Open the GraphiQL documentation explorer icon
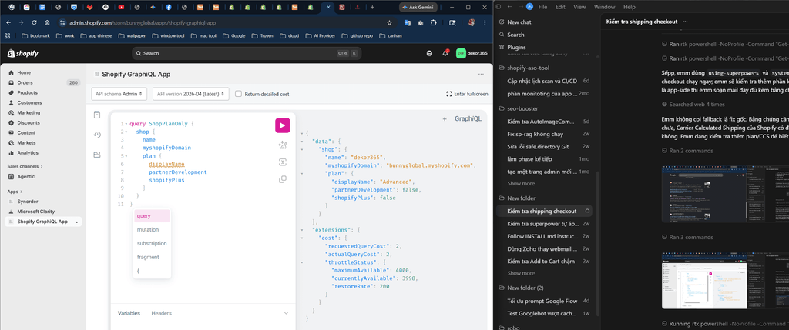Screen dimensions: 789x330 tap(97, 115)
